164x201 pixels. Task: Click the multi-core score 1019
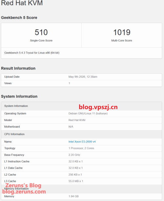tap(122, 32)
